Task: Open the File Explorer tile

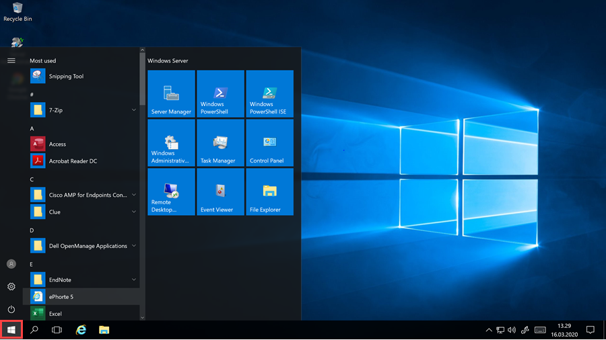Action: pyautogui.click(x=270, y=192)
